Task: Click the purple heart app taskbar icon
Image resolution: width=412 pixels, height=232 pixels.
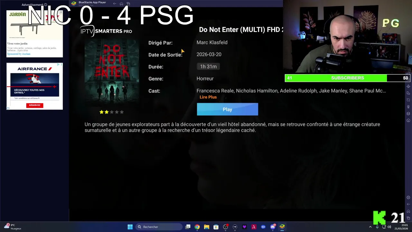Action: pos(244,227)
